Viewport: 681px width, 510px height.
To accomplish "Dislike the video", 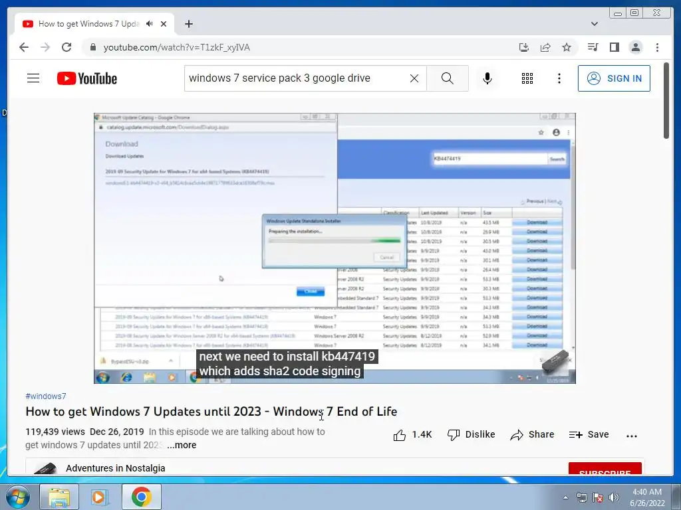I will [472, 434].
